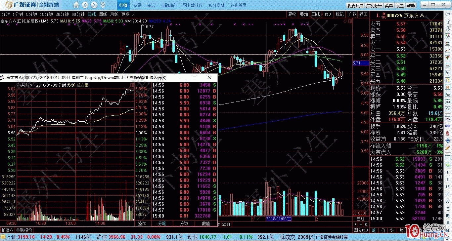Click the Fiz sidebar icon
The image size is (452, 241).
click(447, 94)
